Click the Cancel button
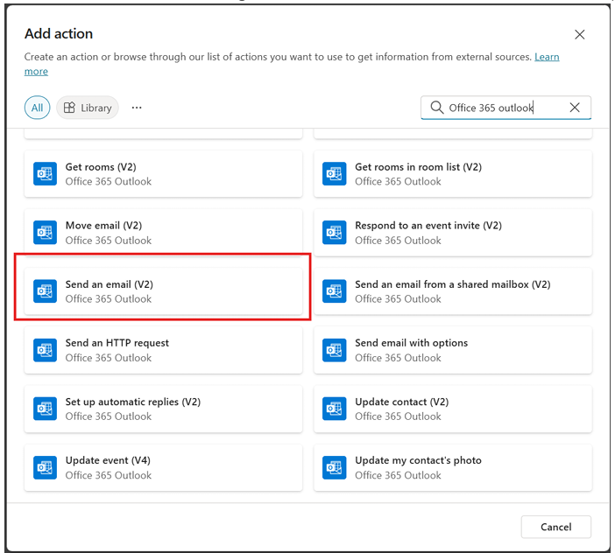This screenshot has width=615, height=553. (555, 527)
